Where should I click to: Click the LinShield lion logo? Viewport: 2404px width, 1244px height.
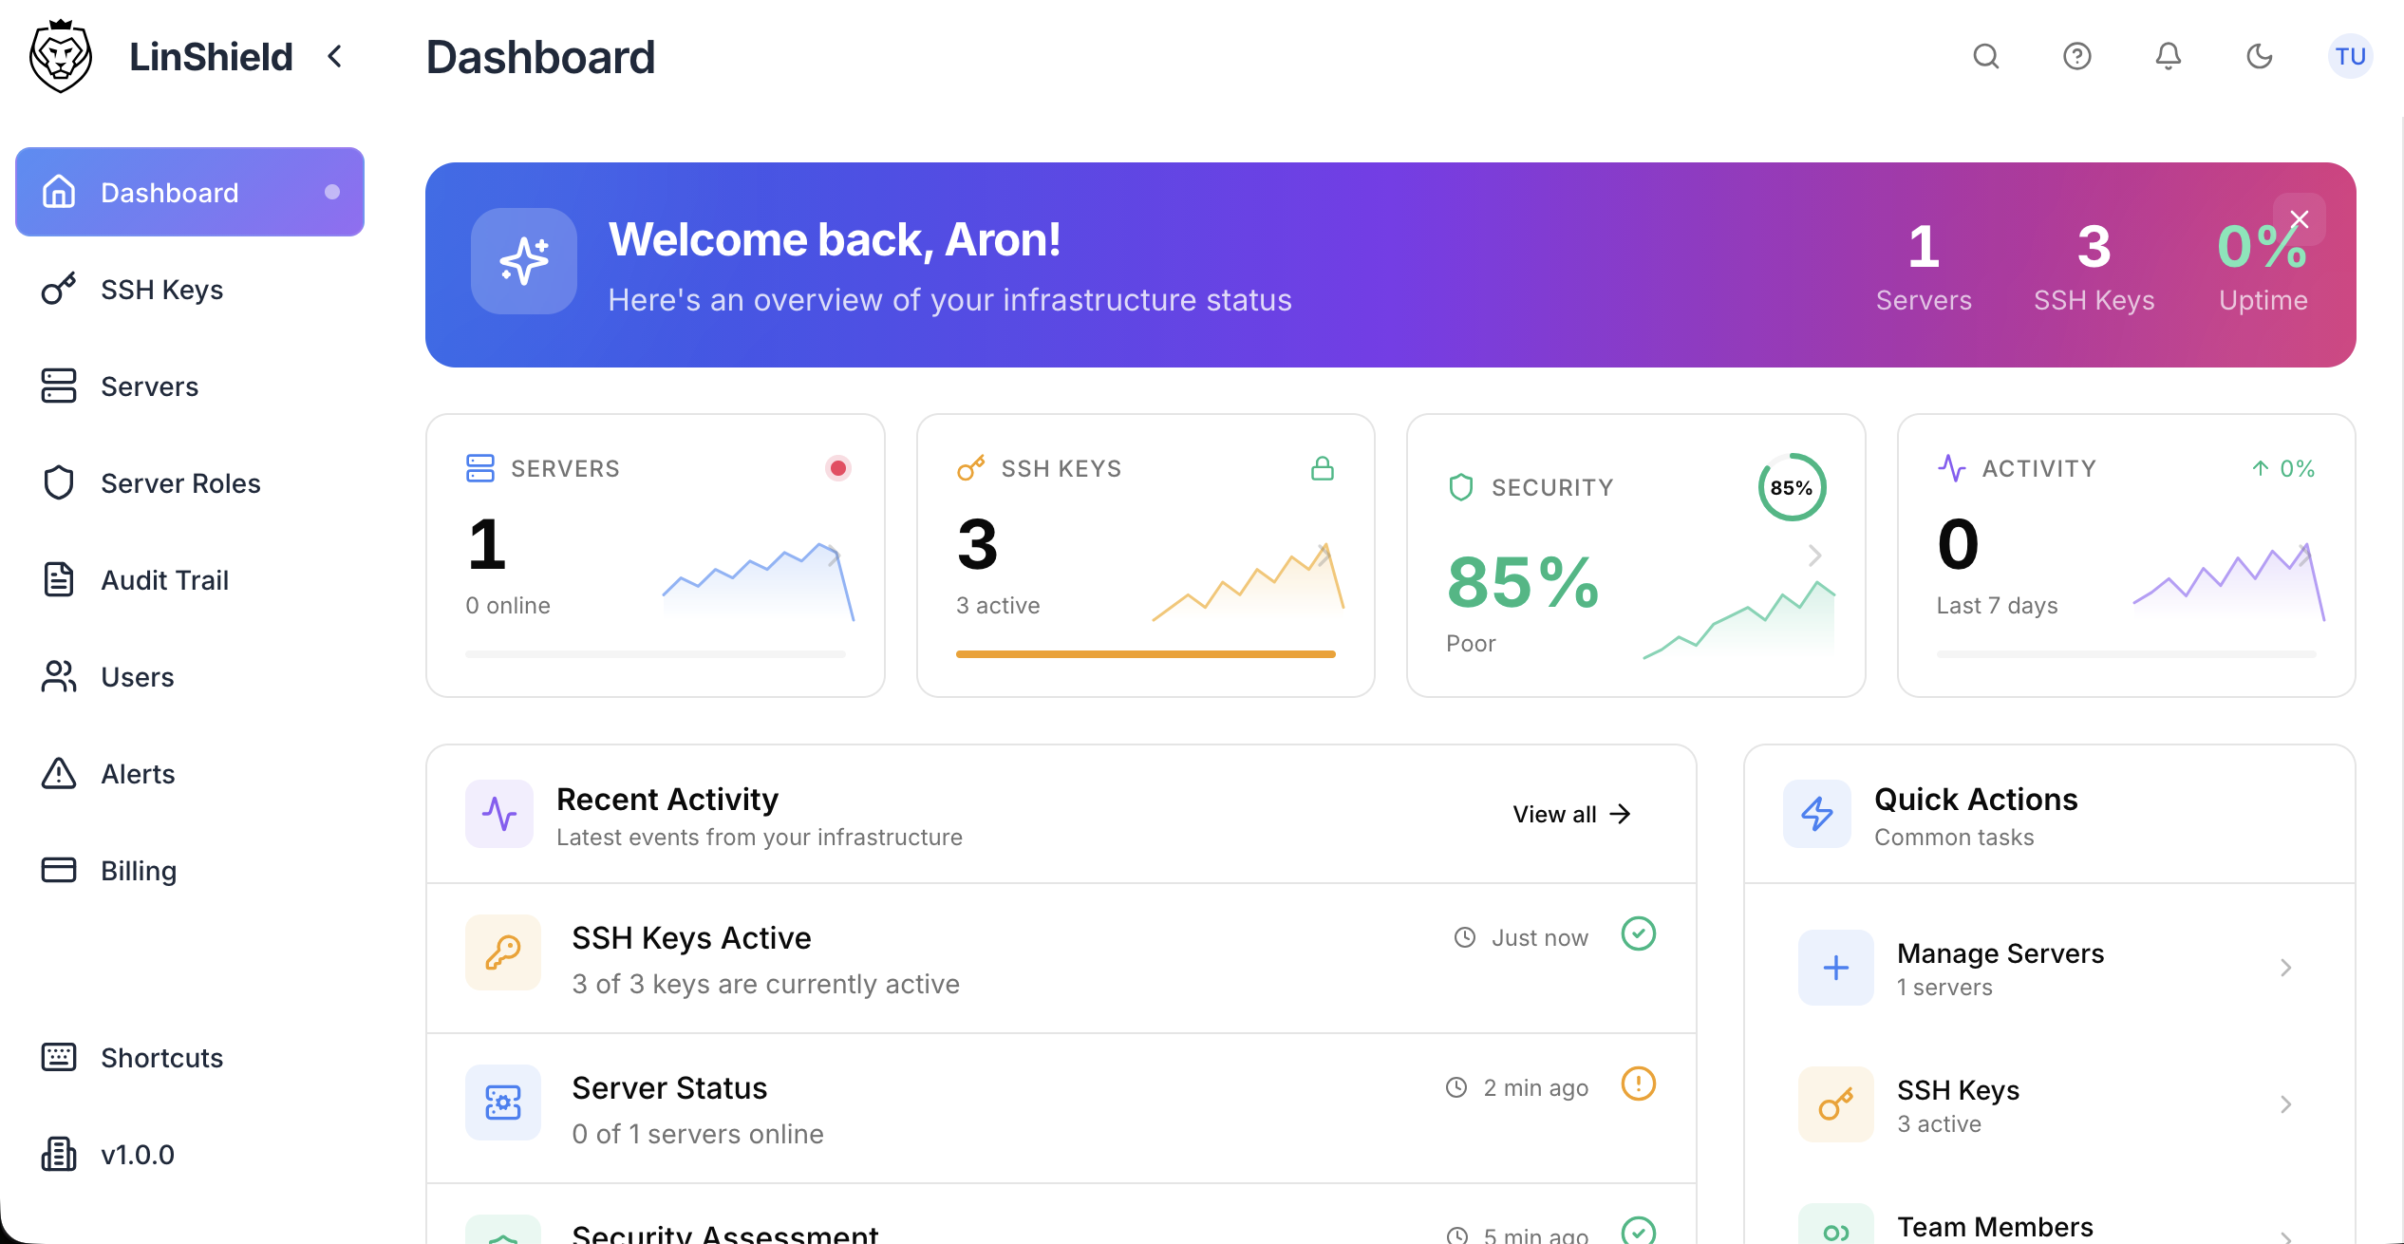click(x=61, y=55)
